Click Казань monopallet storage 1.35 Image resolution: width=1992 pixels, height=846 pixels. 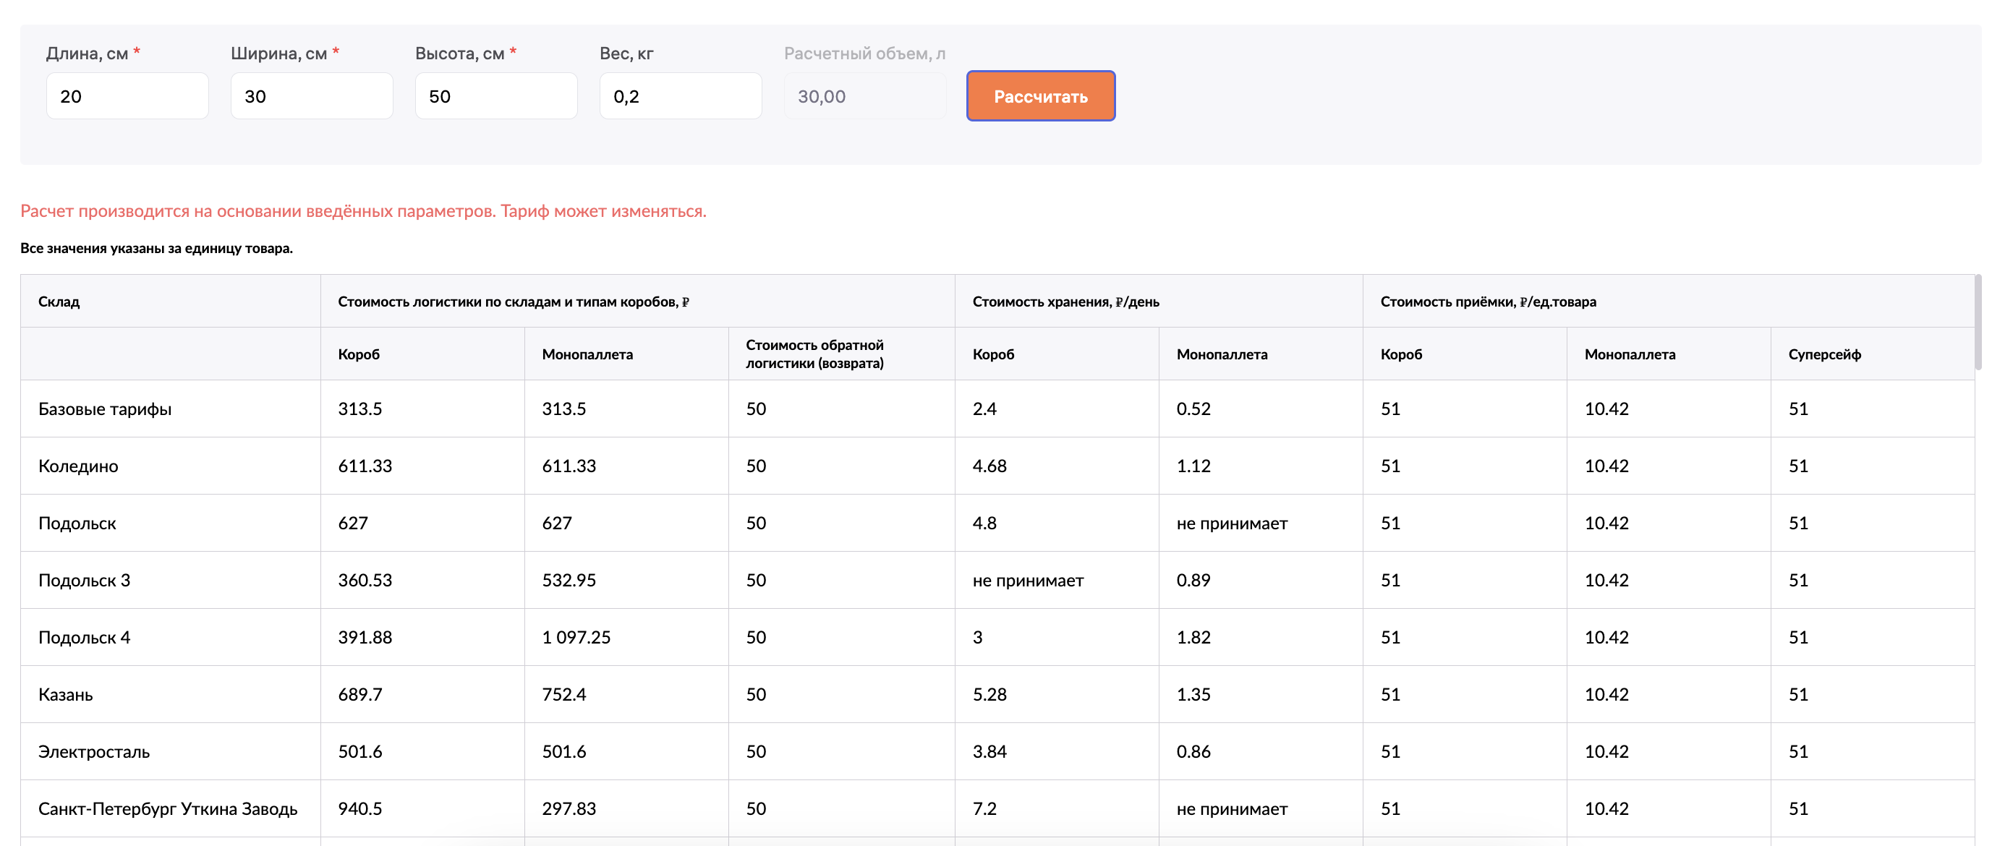coord(1193,694)
